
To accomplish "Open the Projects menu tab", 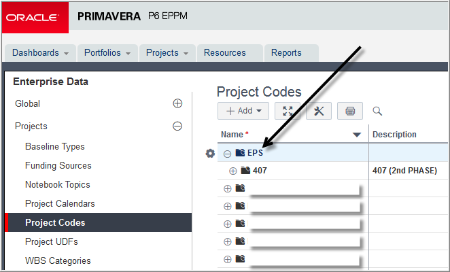I will 167,53.
